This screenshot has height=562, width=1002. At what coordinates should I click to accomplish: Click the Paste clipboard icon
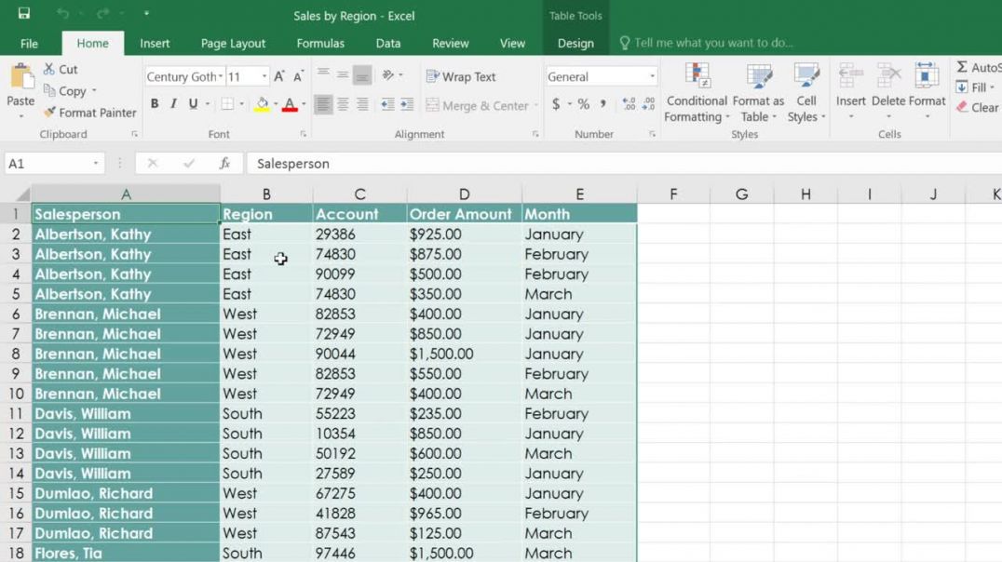(x=21, y=77)
